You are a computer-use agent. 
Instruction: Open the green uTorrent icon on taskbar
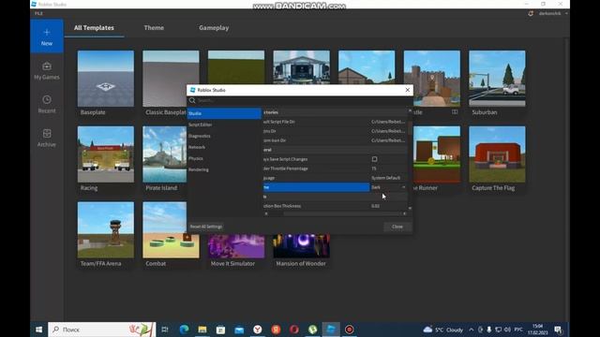coord(312,330)
